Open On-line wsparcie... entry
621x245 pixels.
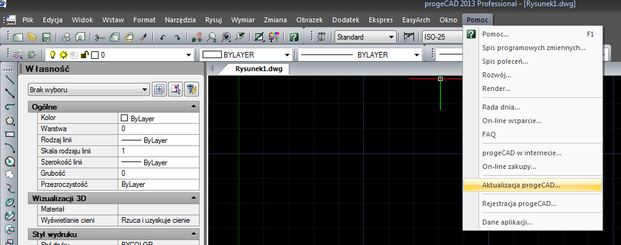532,121
